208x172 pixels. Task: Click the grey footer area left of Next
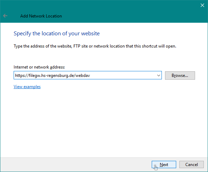coord(76,164)
